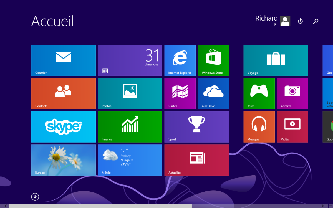Open the Courrier mail tile
The image size is (333, 208).
tap(63, 60)
